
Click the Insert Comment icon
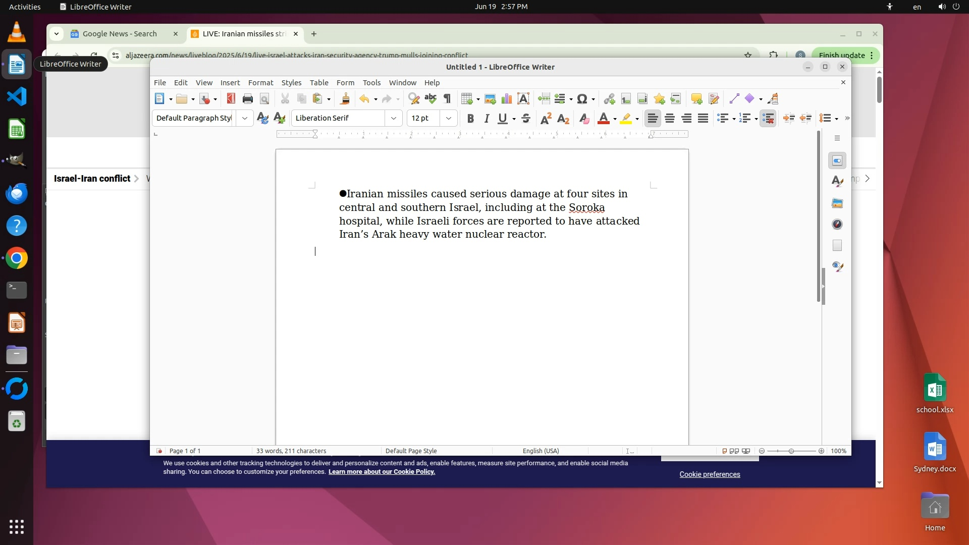pyautogui.click(x=696, y=99)
